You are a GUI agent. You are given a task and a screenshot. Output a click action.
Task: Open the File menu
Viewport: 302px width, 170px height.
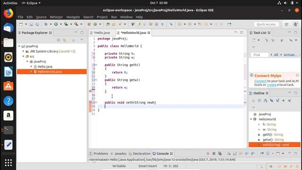(x=20, y=17)
